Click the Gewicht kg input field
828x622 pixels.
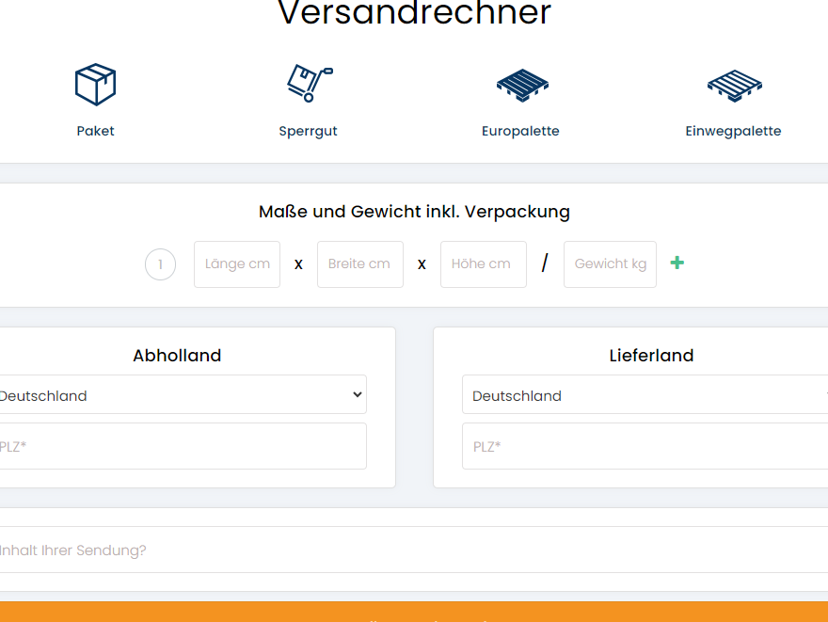[610, 264]
